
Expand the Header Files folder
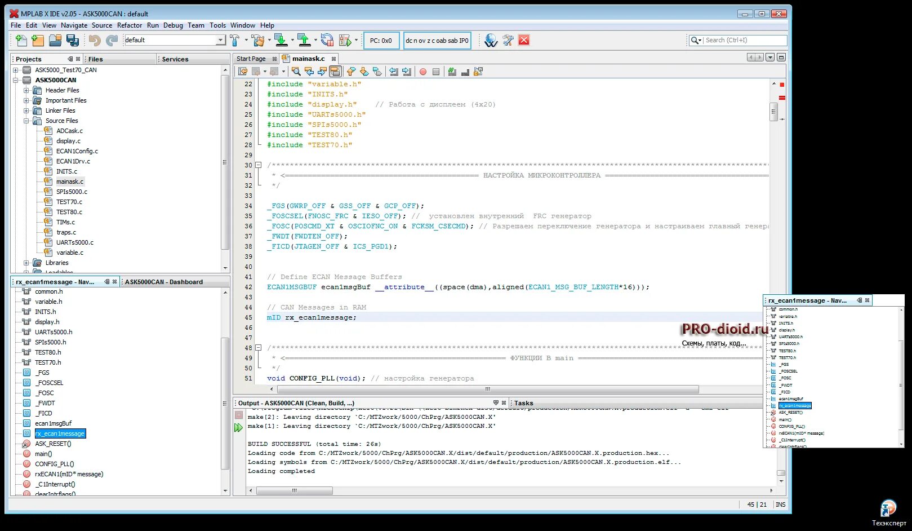(x=26, y=90)
